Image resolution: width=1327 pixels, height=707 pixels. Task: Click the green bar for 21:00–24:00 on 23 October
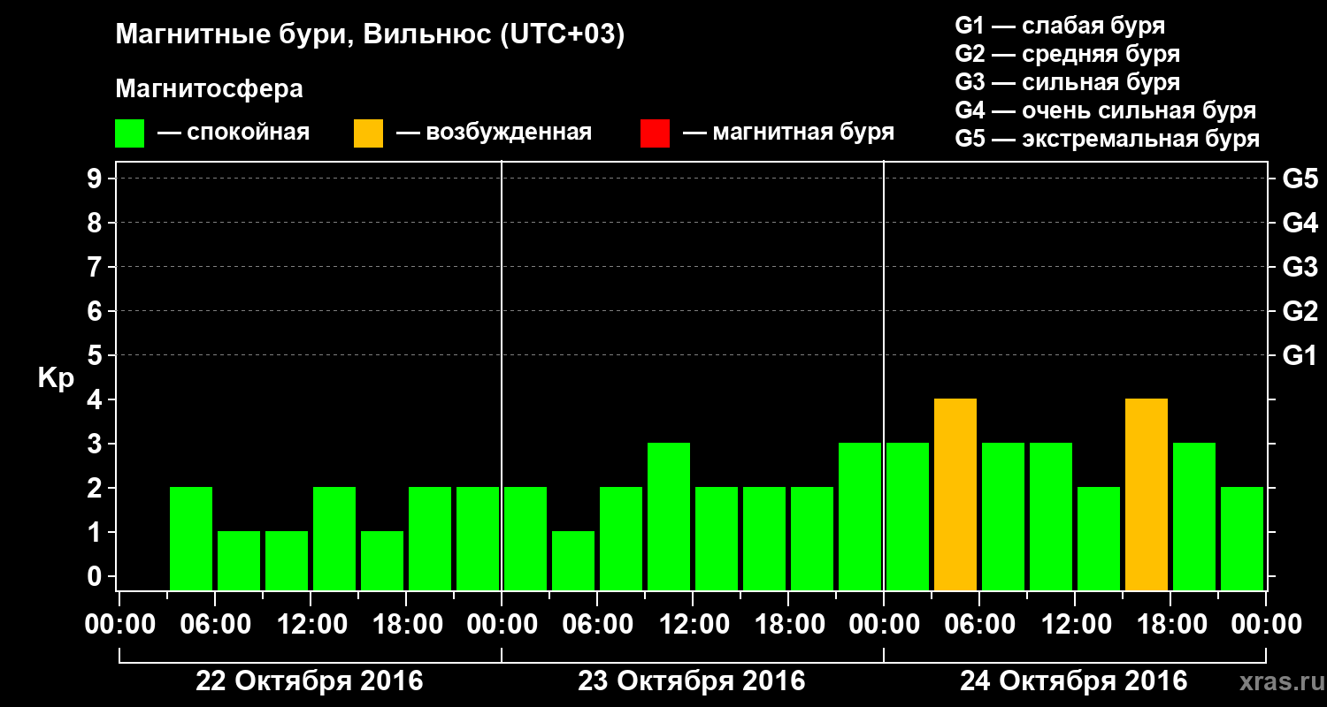tap(860, 517)
